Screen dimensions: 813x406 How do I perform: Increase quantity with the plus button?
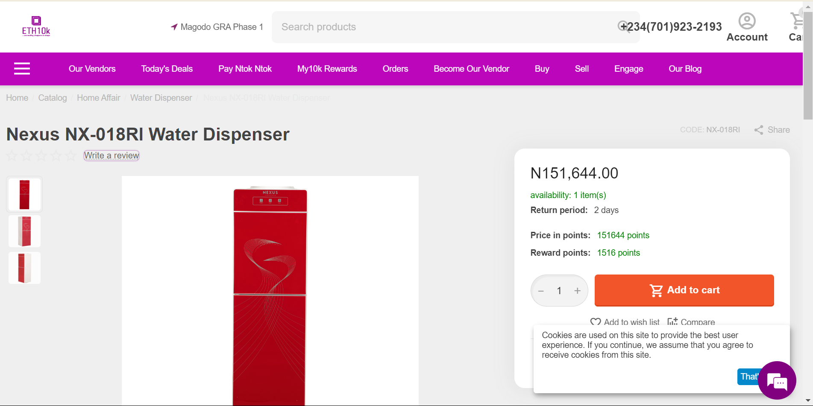pyautogui.click(x=577, y=291)
